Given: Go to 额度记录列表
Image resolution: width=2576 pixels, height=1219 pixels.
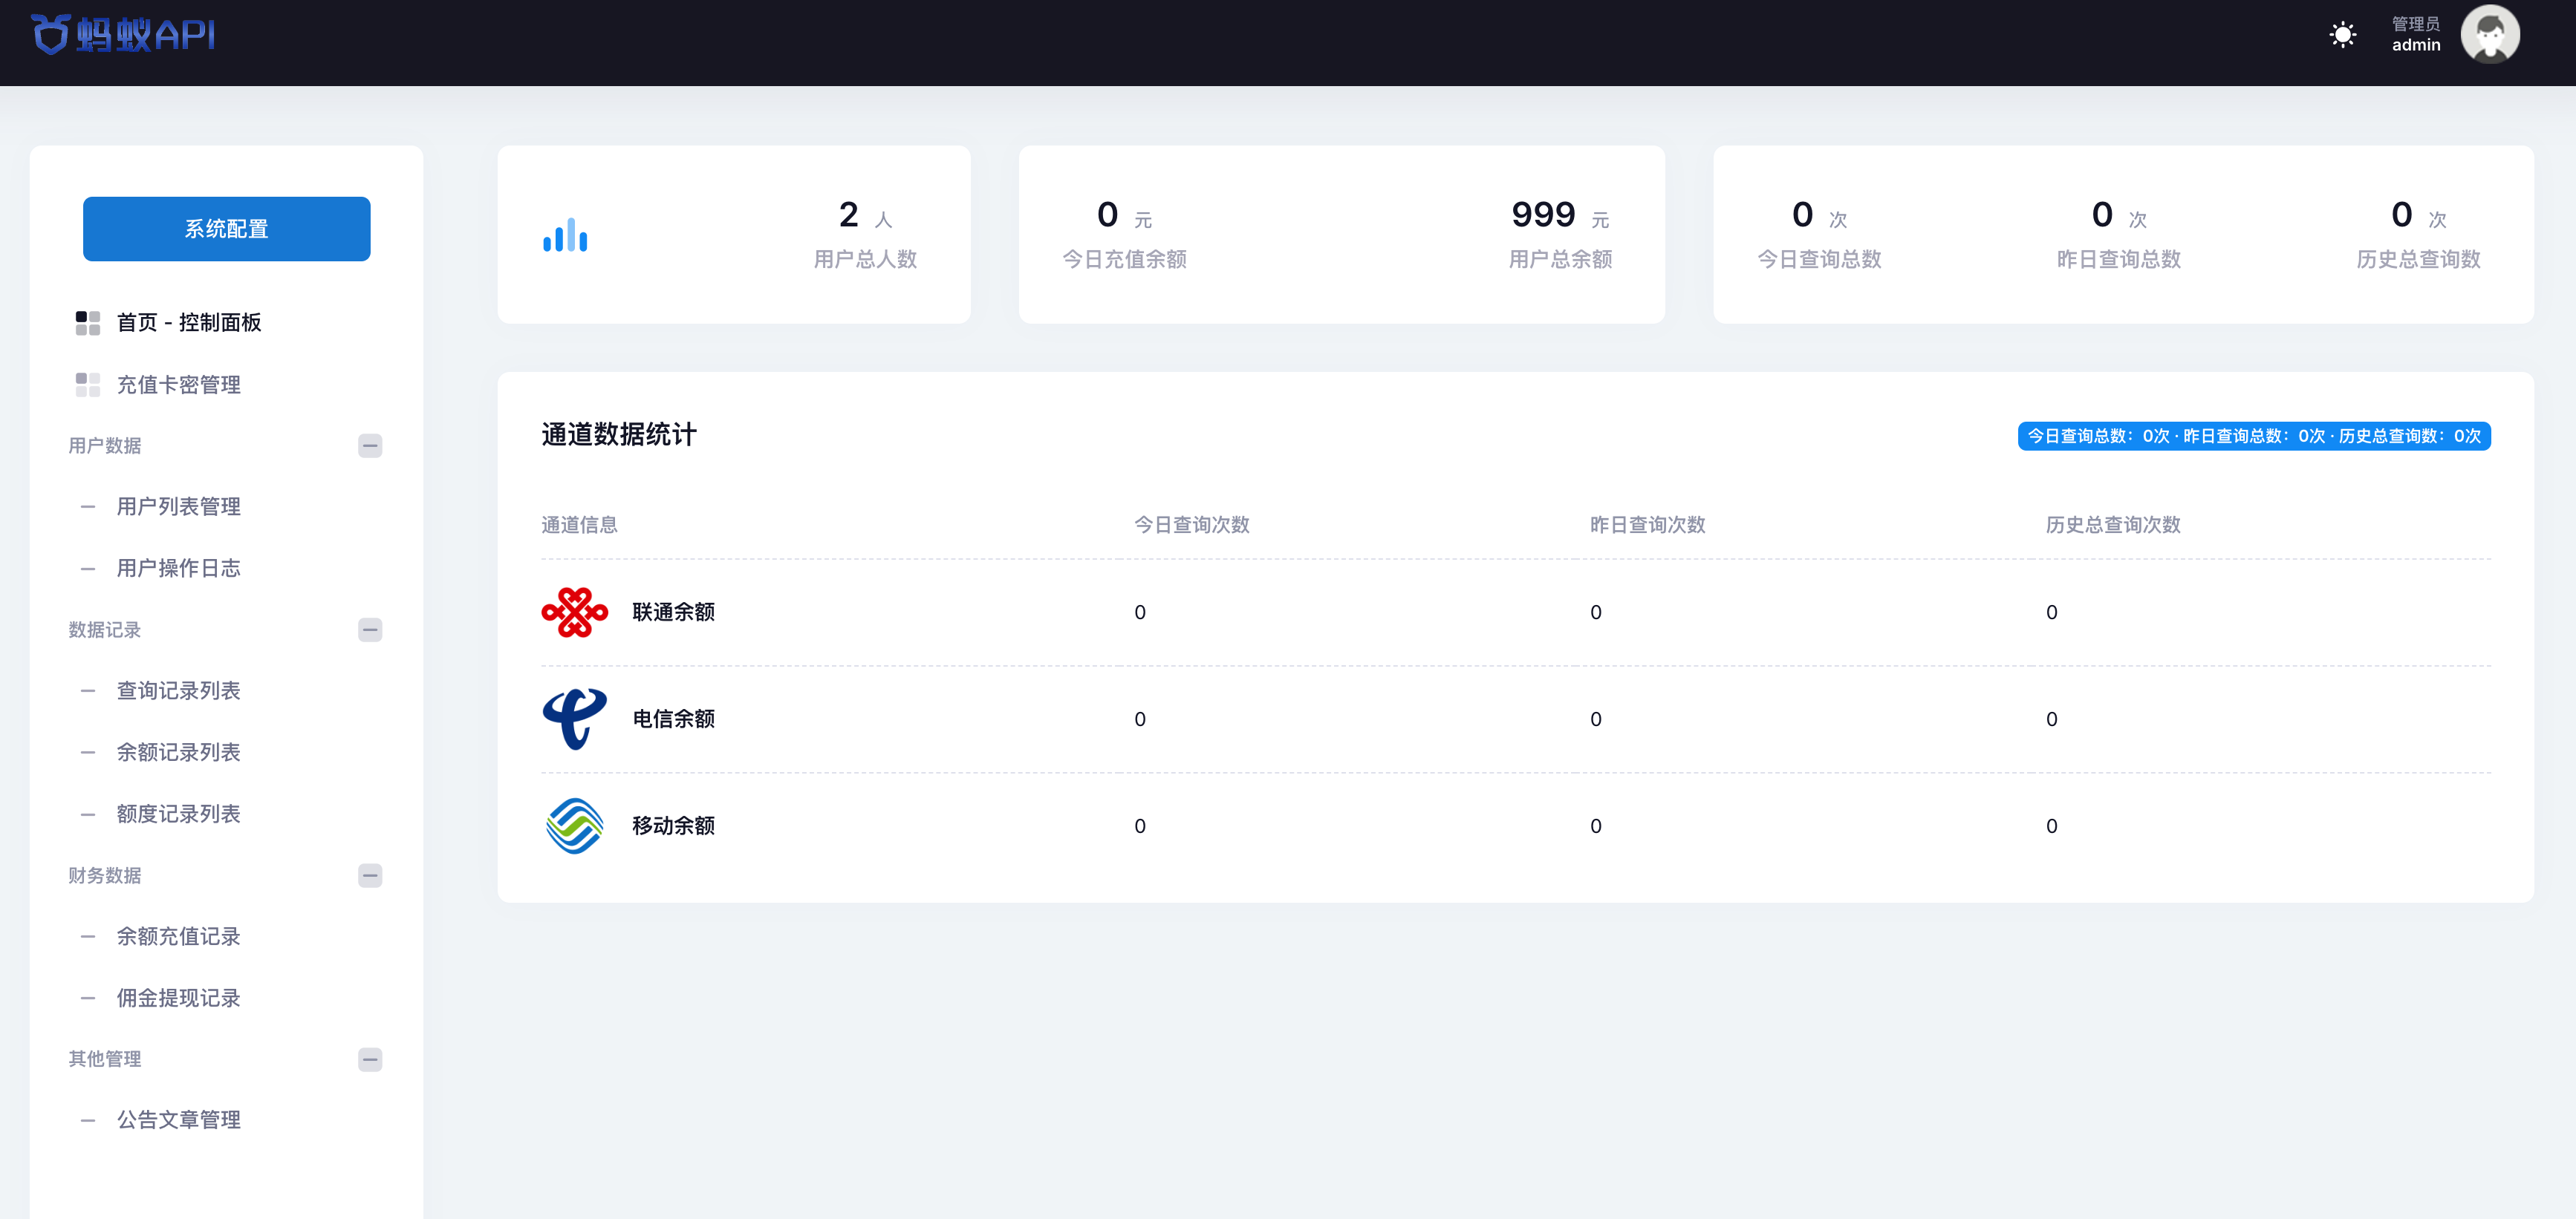Looking at the screenshot, I should click(178, 814).
